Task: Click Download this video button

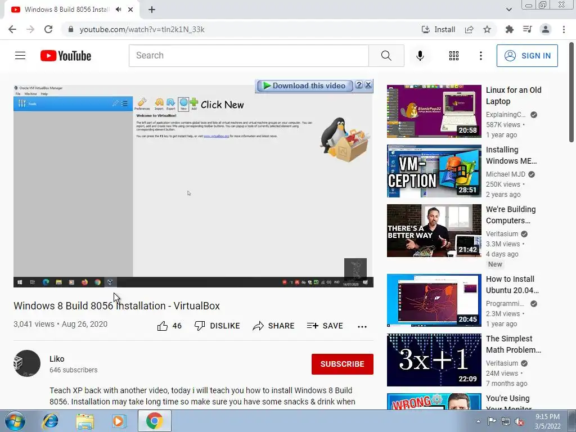Action: tap(304, 85)
